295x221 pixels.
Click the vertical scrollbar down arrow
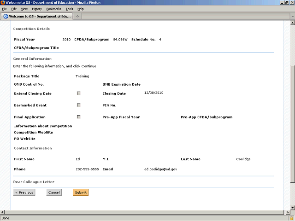coord(293,208)
